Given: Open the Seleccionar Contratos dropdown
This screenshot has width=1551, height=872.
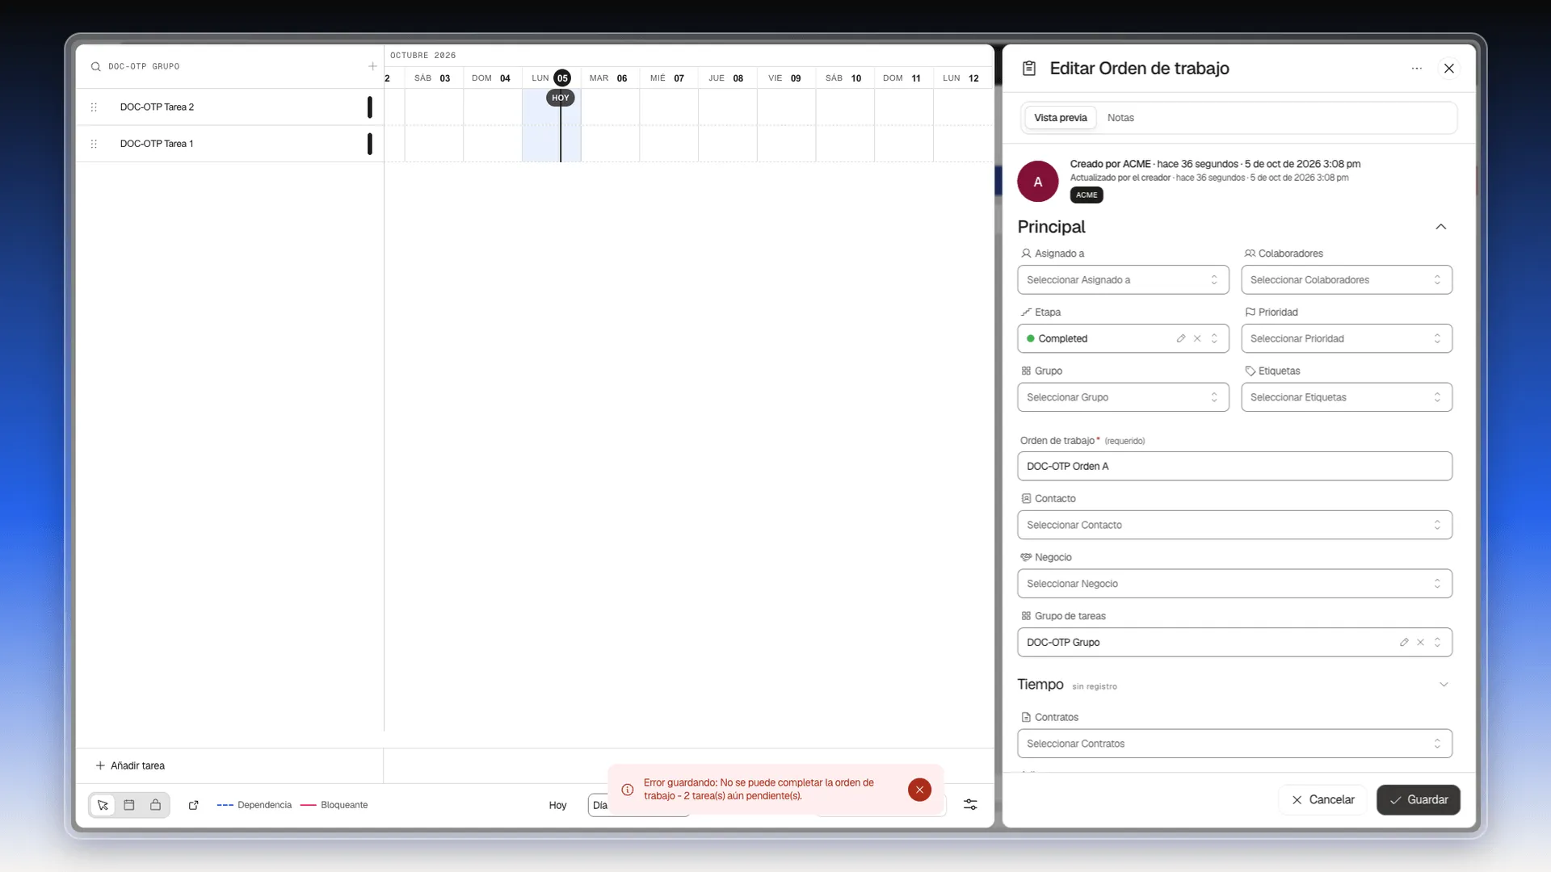Looking at the screenshot, I should 1234,744.
